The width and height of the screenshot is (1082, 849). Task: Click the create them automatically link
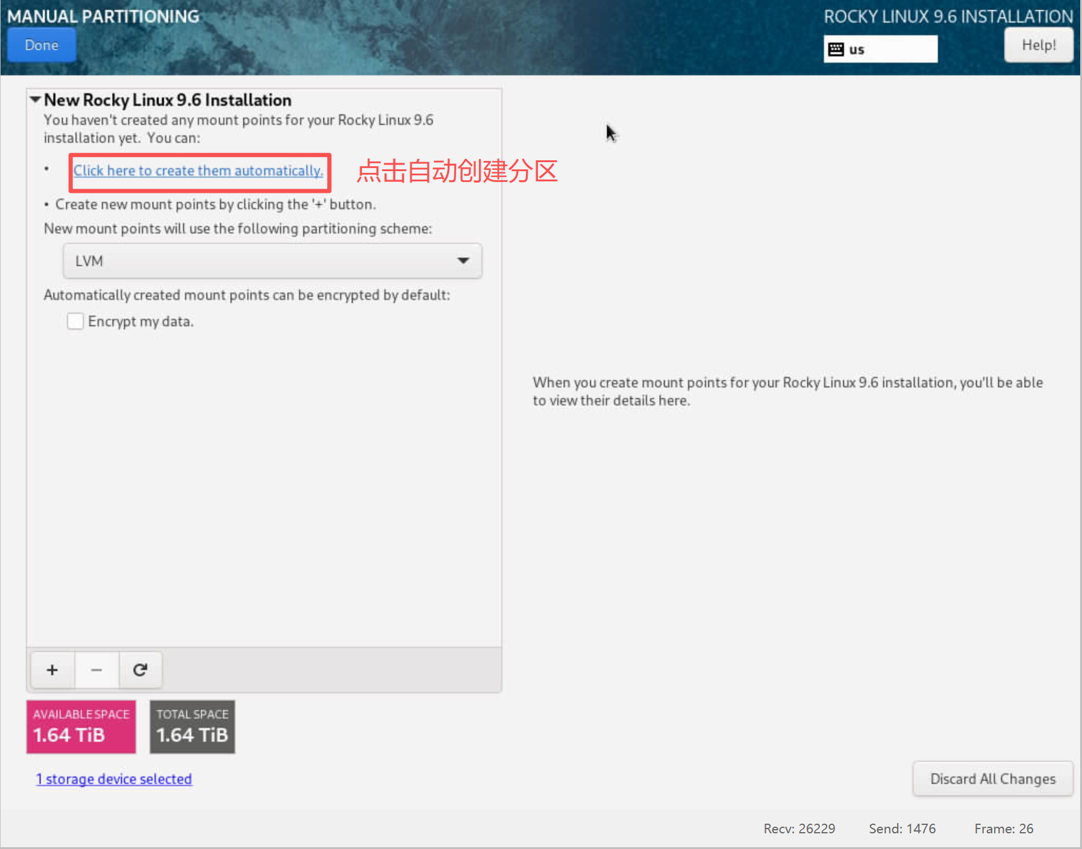[198, 171]
